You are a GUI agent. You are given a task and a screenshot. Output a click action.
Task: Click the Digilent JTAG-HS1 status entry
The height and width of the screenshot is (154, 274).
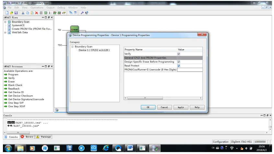[x=241, y=142]
